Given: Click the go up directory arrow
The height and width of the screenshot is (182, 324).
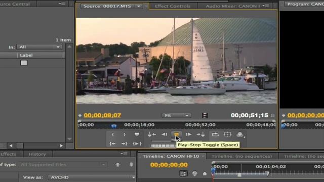Looking at the screenshot, I should 118,165.
